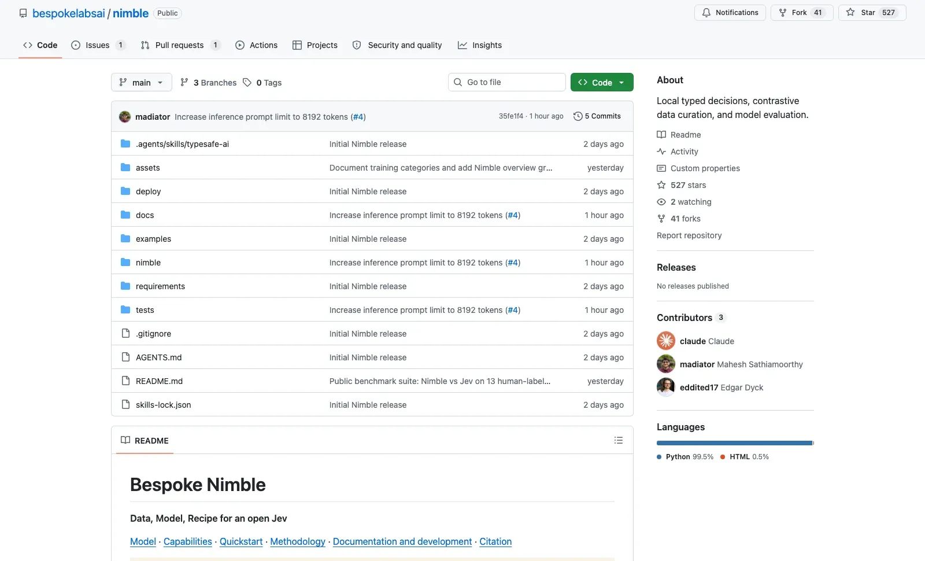
Task: Click Report repository link
Action: tap(689, 235)
